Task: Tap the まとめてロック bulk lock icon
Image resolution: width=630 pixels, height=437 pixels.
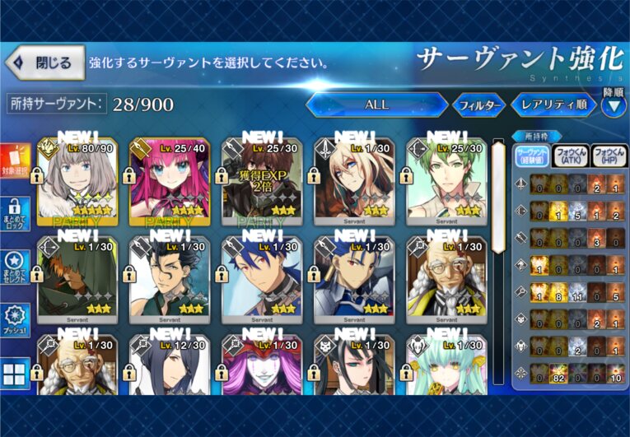Action: click(16, 214)
